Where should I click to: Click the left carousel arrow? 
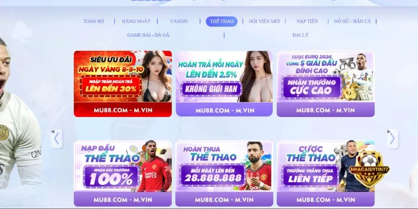[x=56, y=138]
